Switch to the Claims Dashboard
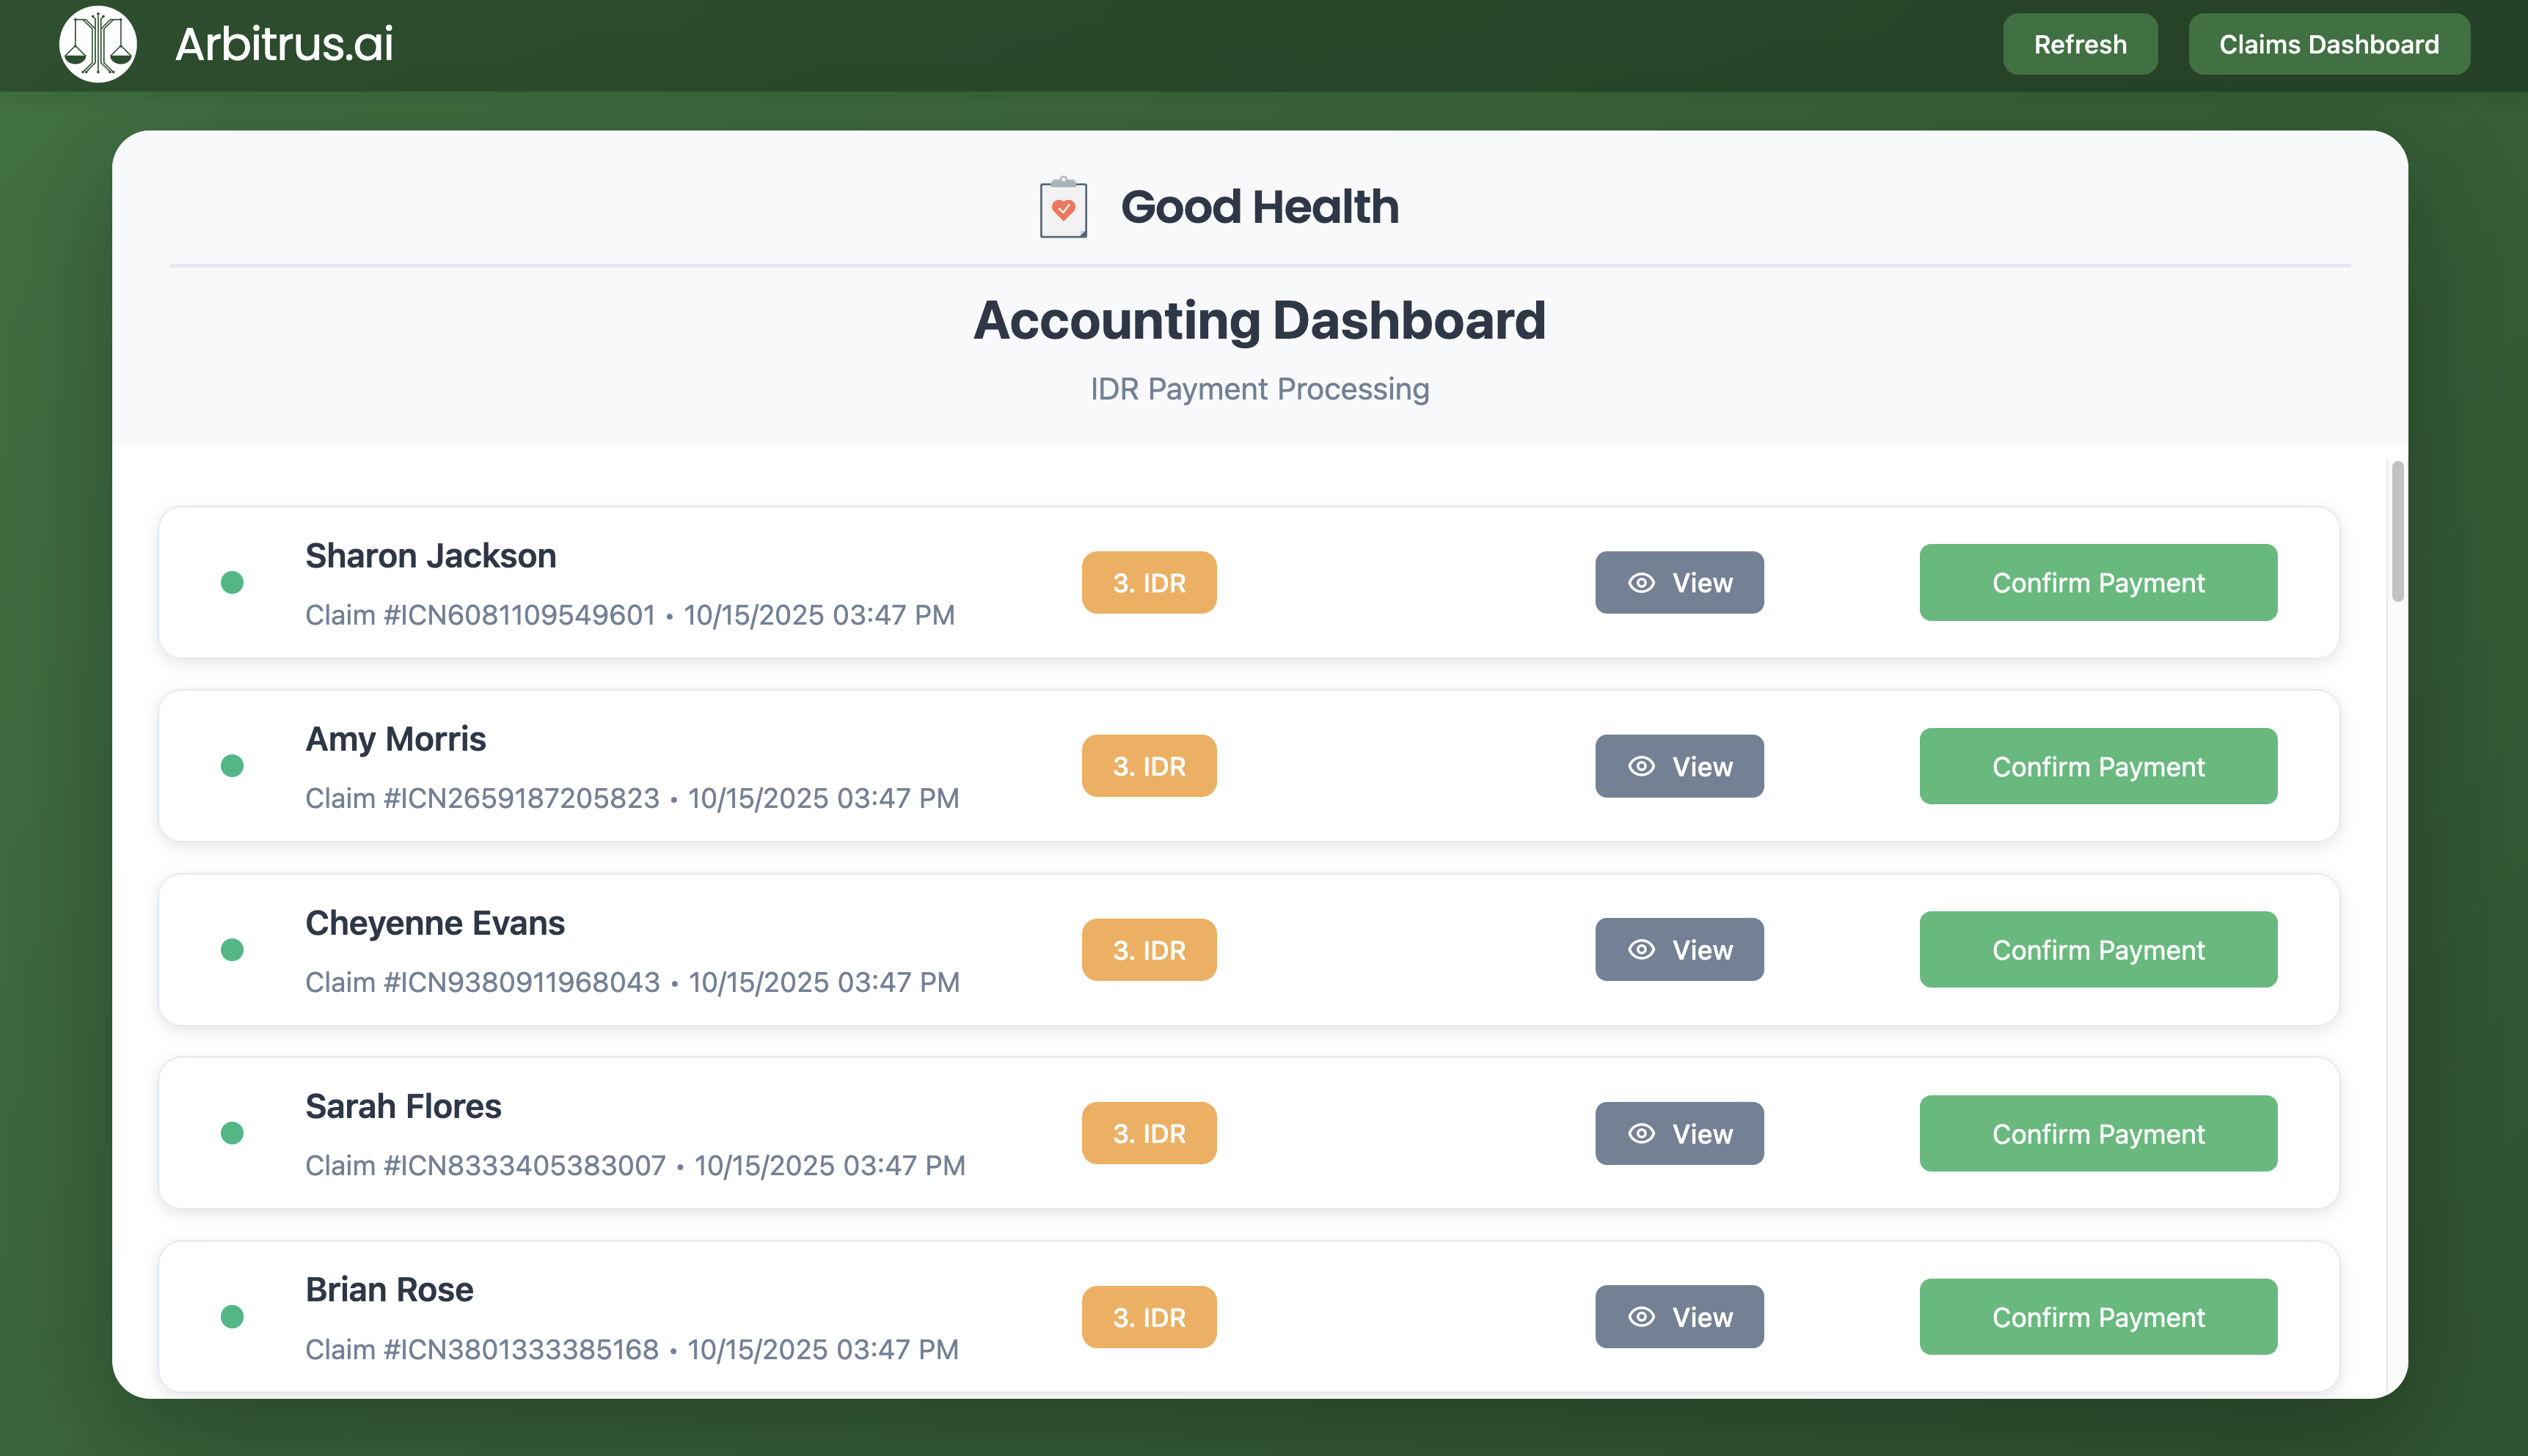Image resolution: width=2528 pixels, height=1456 pixels. click(x=2329, y=44)
